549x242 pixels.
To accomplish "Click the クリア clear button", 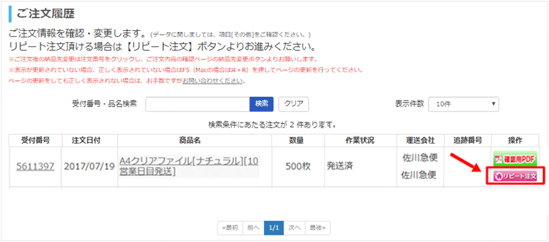I will coord(294,104).
